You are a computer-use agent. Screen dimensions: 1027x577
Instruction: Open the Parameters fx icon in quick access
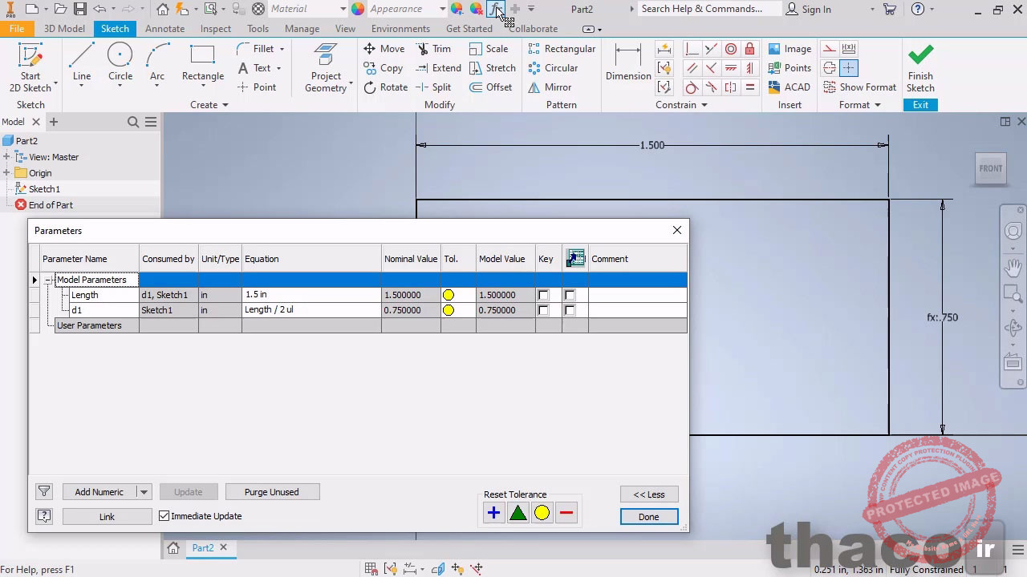[496, 9]
